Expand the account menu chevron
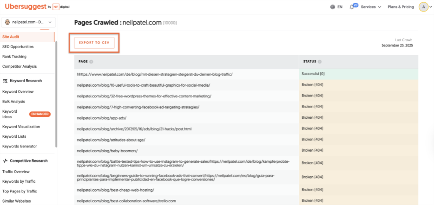 click(x=431, y=7)
